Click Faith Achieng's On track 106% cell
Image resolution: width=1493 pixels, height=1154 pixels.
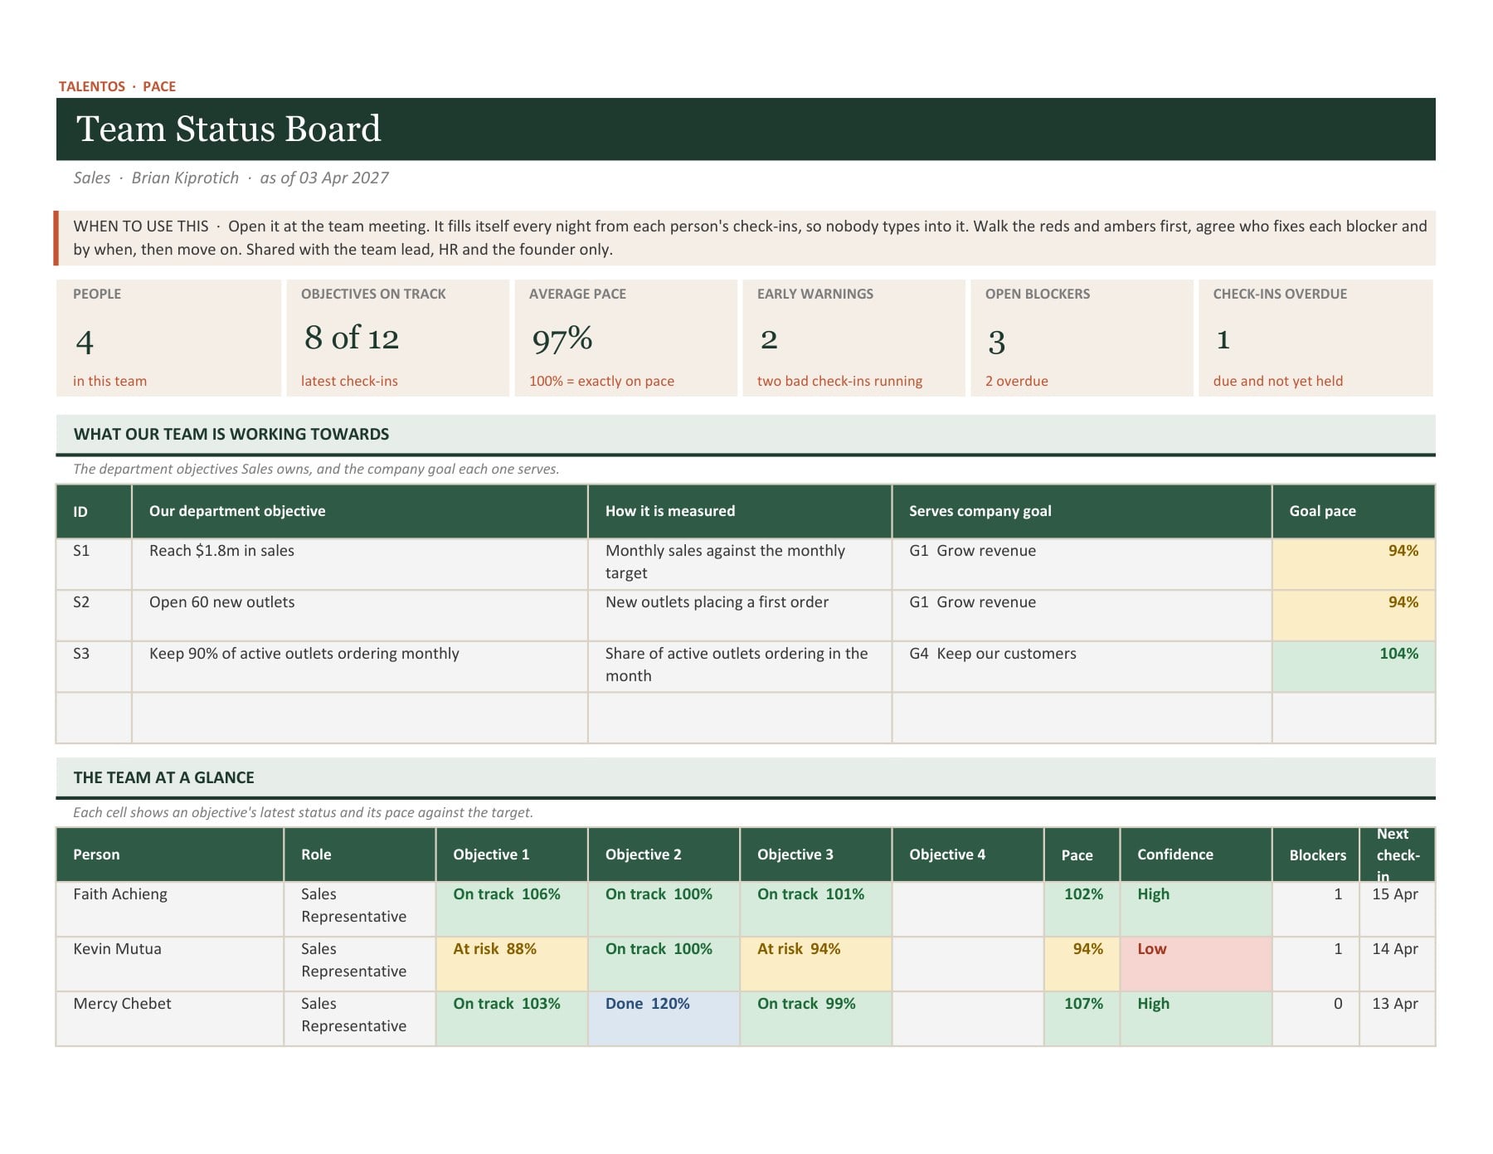tap(512, 909)
